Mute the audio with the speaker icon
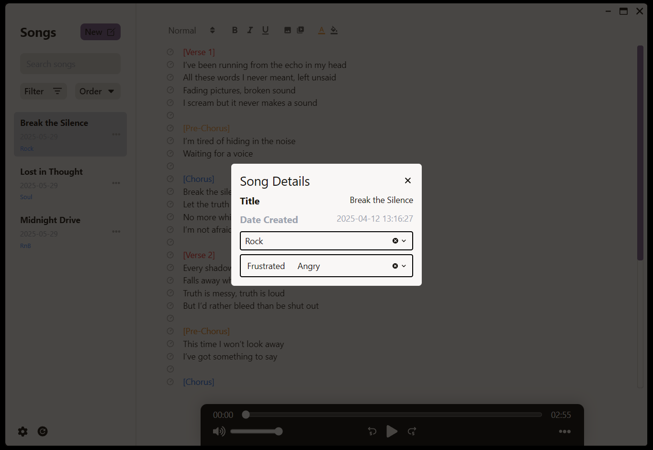This screenshot has height=450, width=653. (219, 431)
